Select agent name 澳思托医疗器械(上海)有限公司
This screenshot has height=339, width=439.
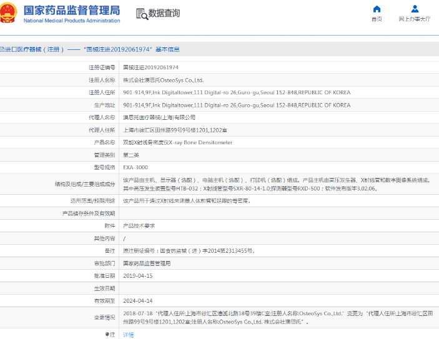pos(159,117)
